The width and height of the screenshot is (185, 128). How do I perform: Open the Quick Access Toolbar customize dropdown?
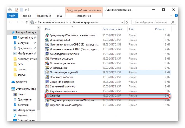pyautogui.click(x=26, y=10)
